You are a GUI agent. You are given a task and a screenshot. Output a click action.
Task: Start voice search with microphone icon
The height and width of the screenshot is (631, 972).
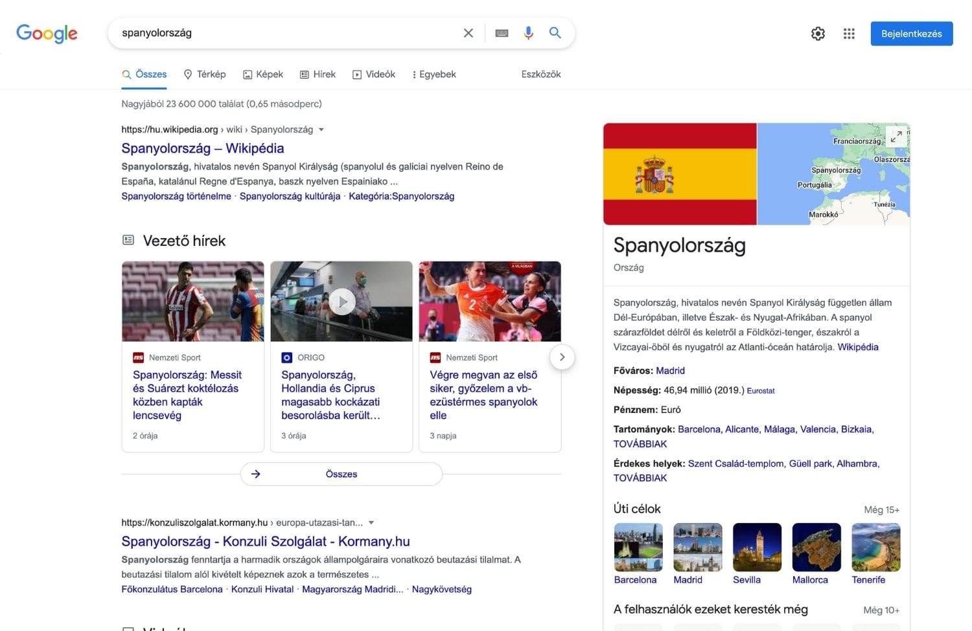(529, 33)
